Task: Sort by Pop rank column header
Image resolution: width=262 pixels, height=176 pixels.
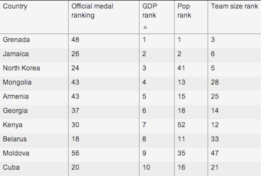Action: [184, 11]
